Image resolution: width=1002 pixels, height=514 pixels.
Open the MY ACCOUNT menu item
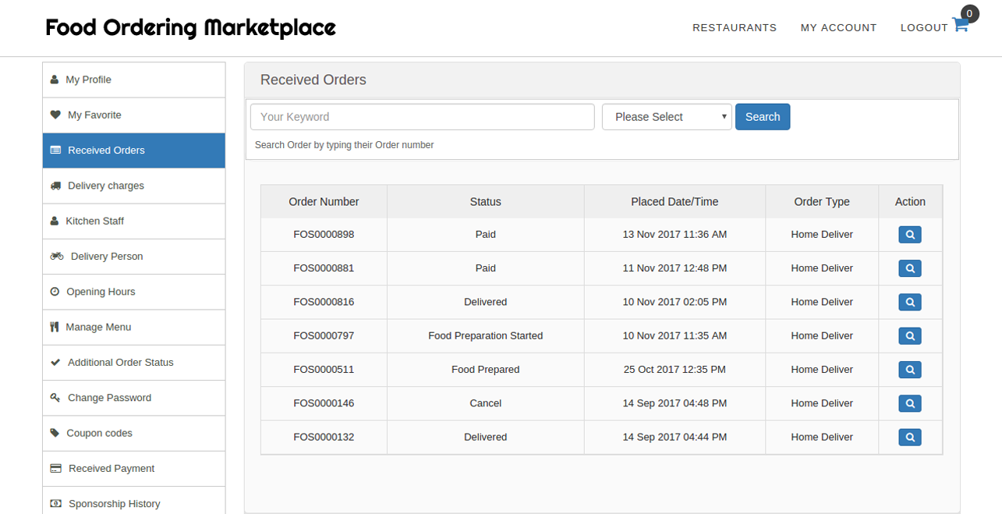(x=838, y=27)
